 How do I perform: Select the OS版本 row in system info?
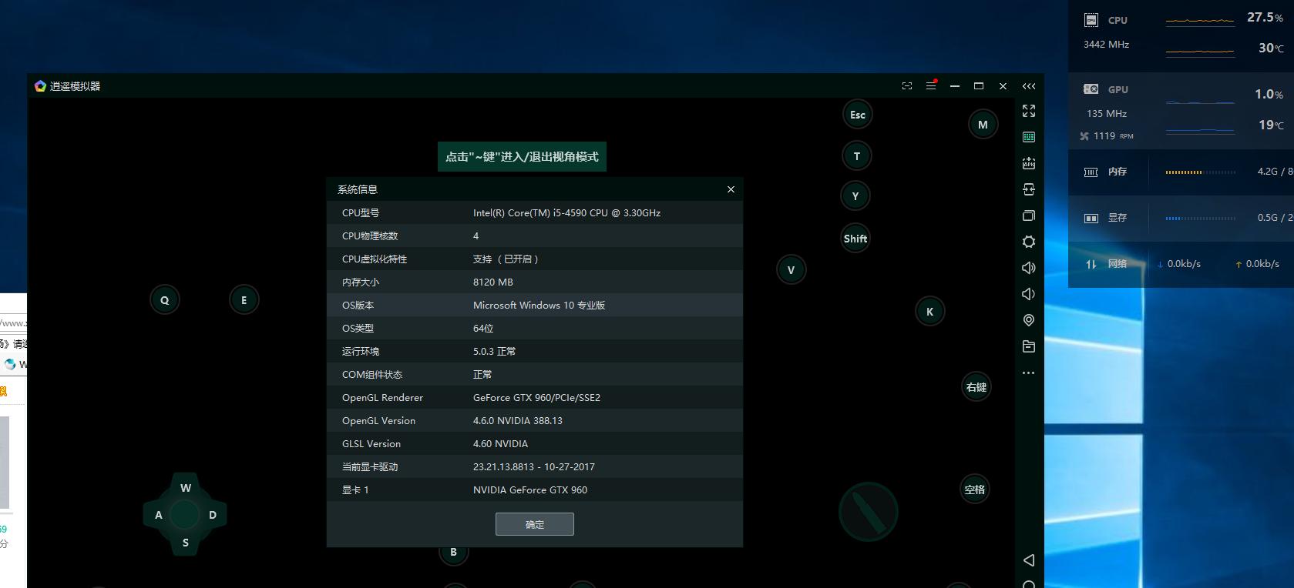click(534, 306)
